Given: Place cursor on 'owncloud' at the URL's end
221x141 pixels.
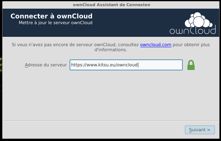Looking at the screenshot, I should (127, 65).
